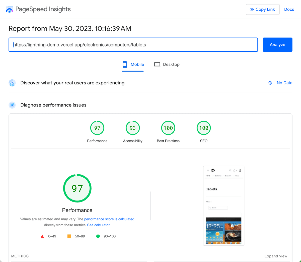Open the 'See calculator' link
The height and width of the screenshot is (262, 301).
pyautogui.click(x=98, y=225)
